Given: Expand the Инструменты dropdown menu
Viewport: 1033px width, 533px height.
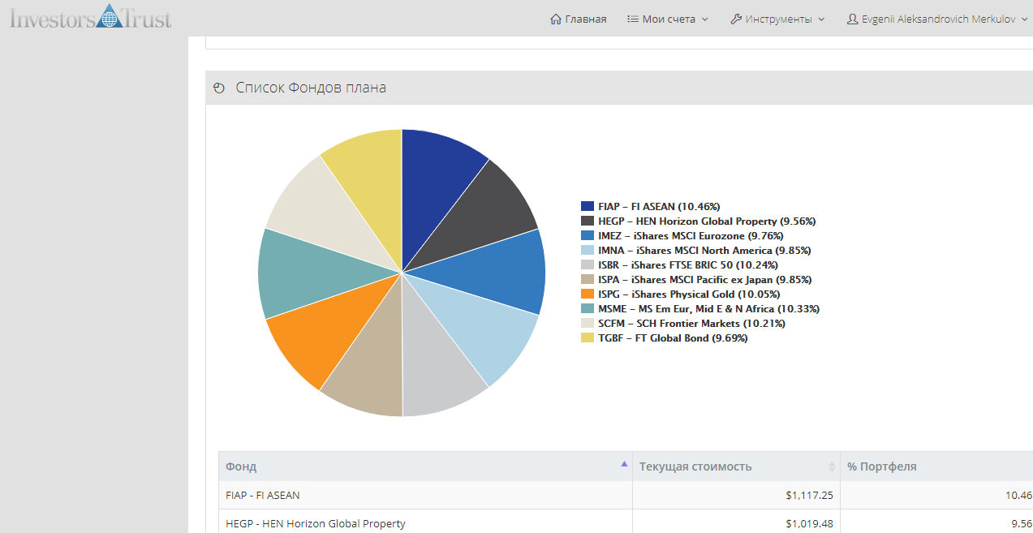Looking at the screenshot, I should point(777,19).
